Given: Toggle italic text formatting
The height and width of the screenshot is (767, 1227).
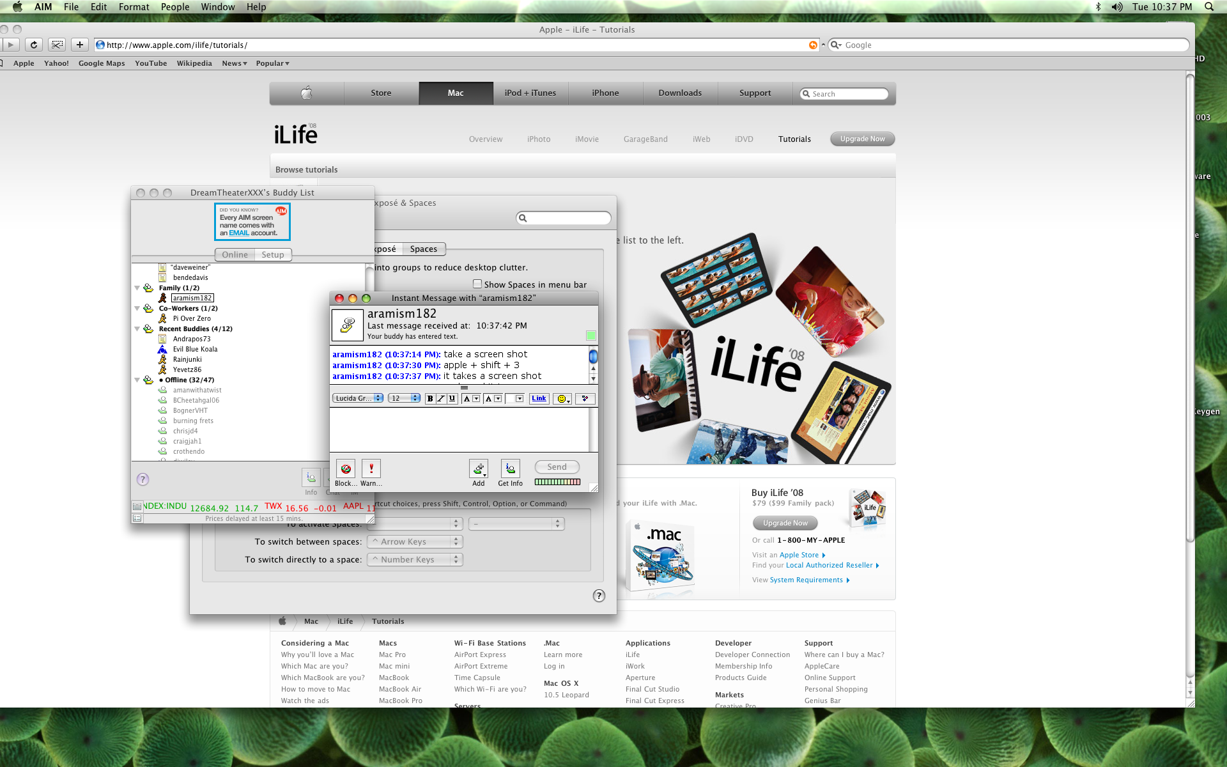Looking at the screenshot, I should point(441,398).
